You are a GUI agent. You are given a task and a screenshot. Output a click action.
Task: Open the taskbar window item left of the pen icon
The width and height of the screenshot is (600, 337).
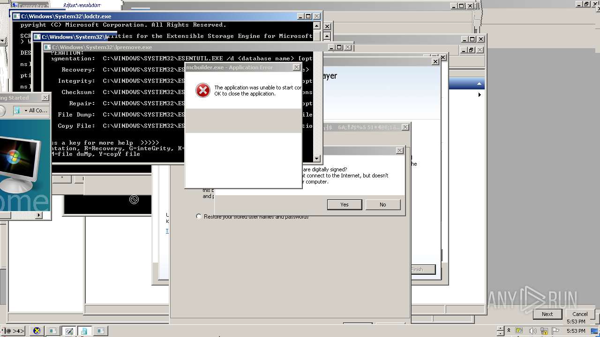point(52,331)
